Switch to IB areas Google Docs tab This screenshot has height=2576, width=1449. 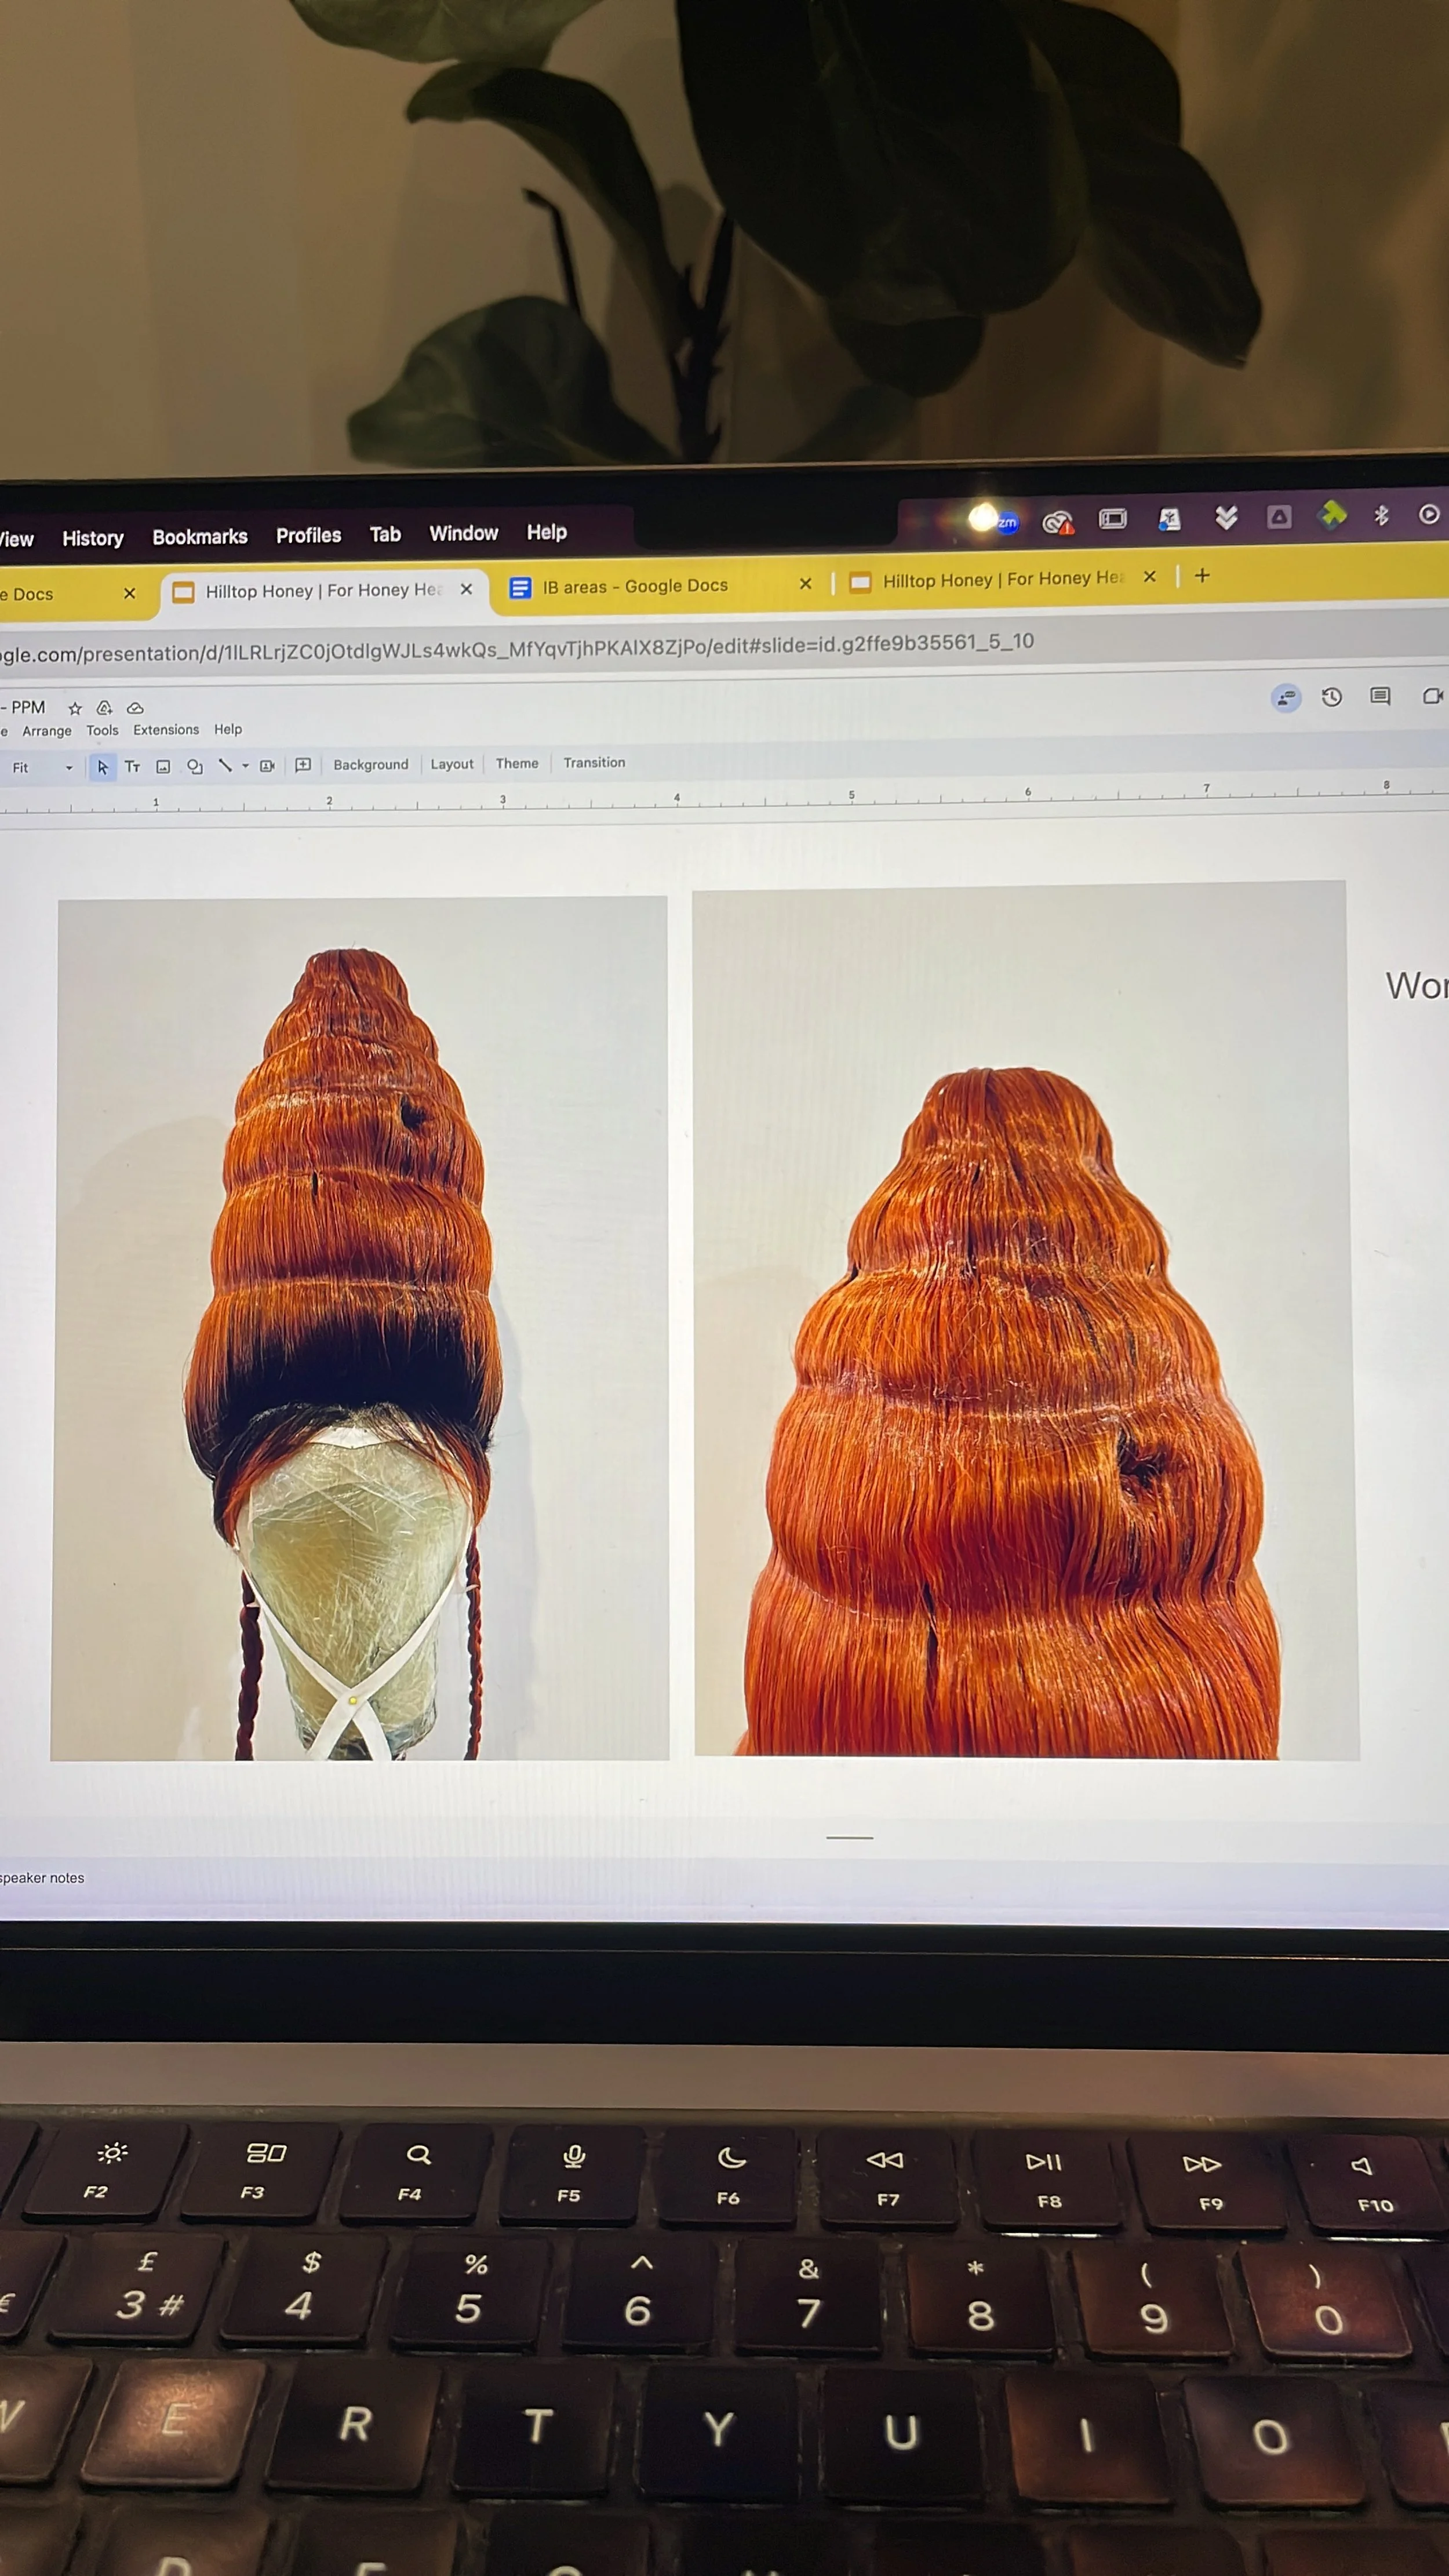point(635,586)
